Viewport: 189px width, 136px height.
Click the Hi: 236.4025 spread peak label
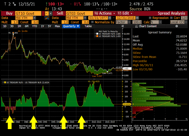pos(94,81)
